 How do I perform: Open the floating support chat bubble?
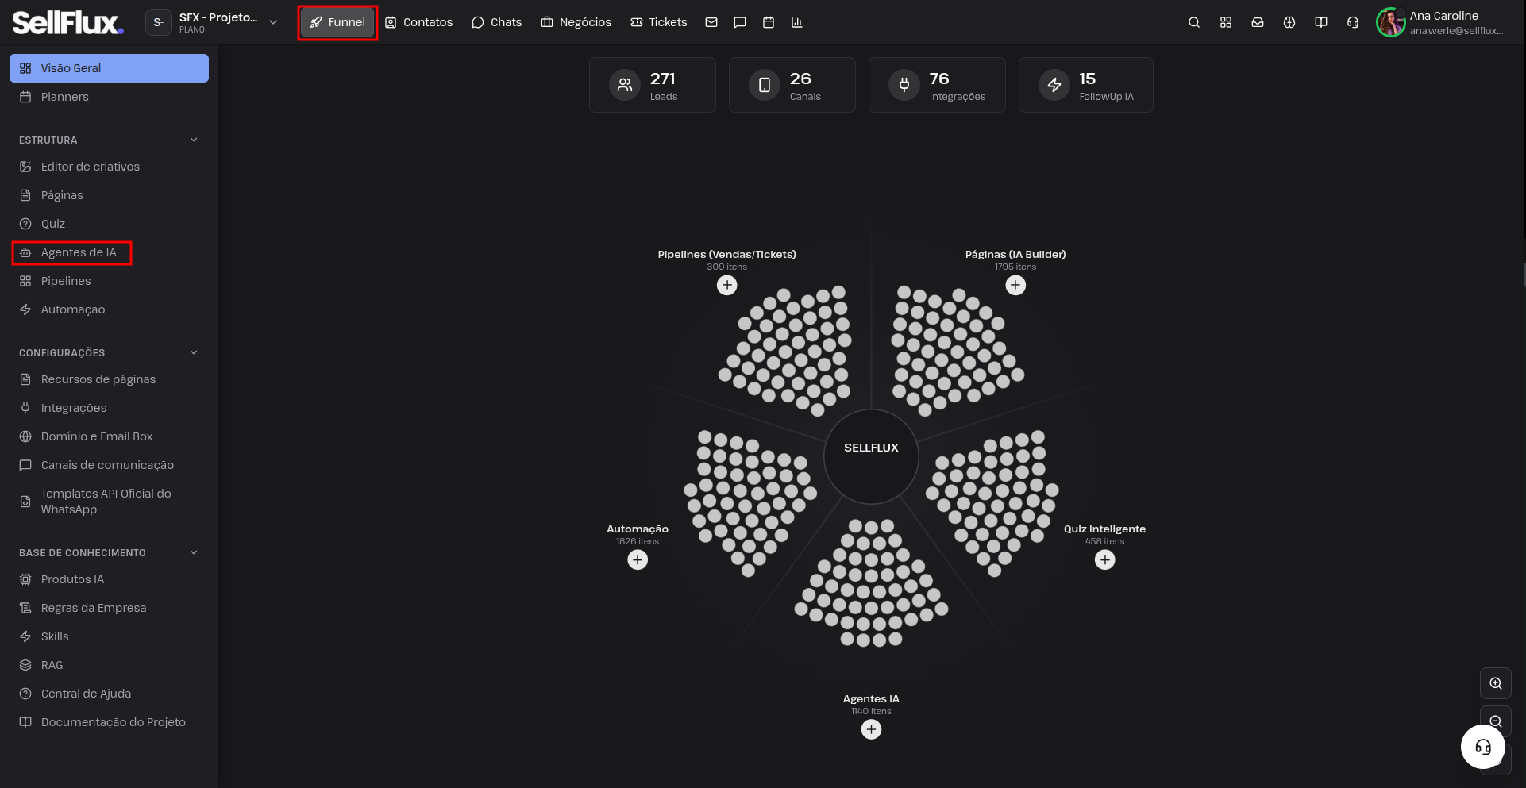coord(1483,747)
